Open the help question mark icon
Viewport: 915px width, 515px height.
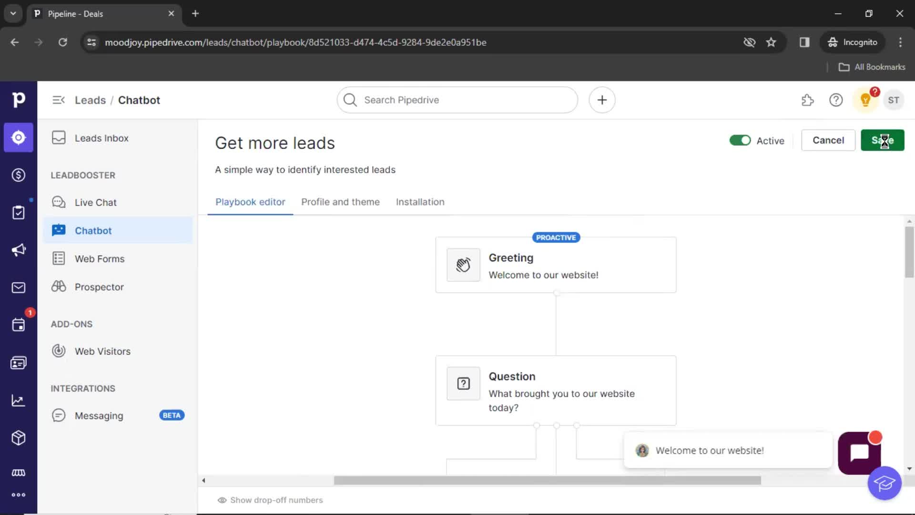coord(836,100)
